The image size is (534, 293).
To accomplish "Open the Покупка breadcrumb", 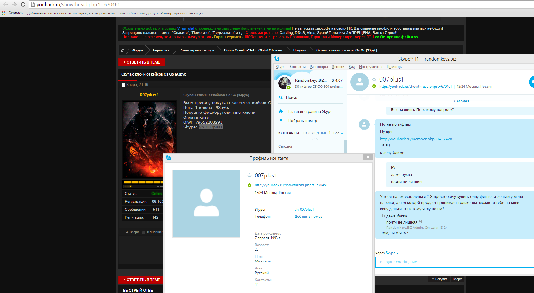I will coord(300,50).
